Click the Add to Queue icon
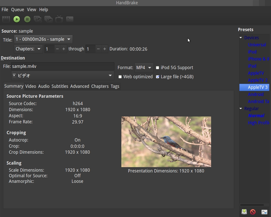Image resolution: width=271 pixels, height=217 pixels. click(x=38, y=19)
